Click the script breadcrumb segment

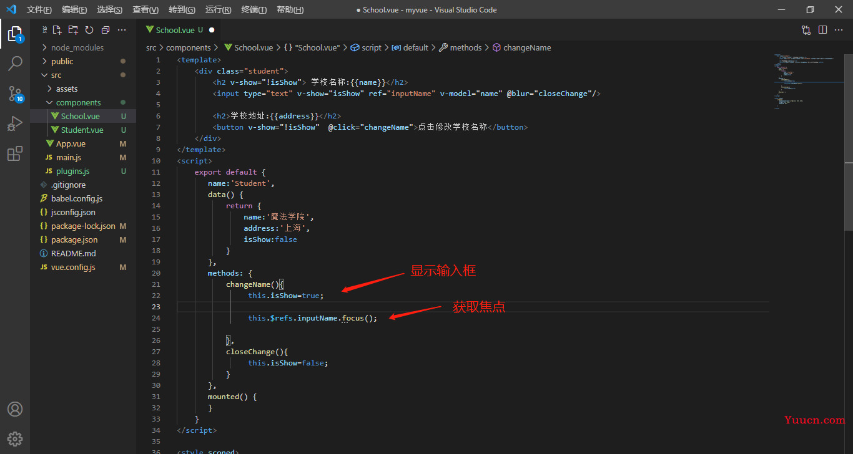pyautogui.click(x=366, y=47)
